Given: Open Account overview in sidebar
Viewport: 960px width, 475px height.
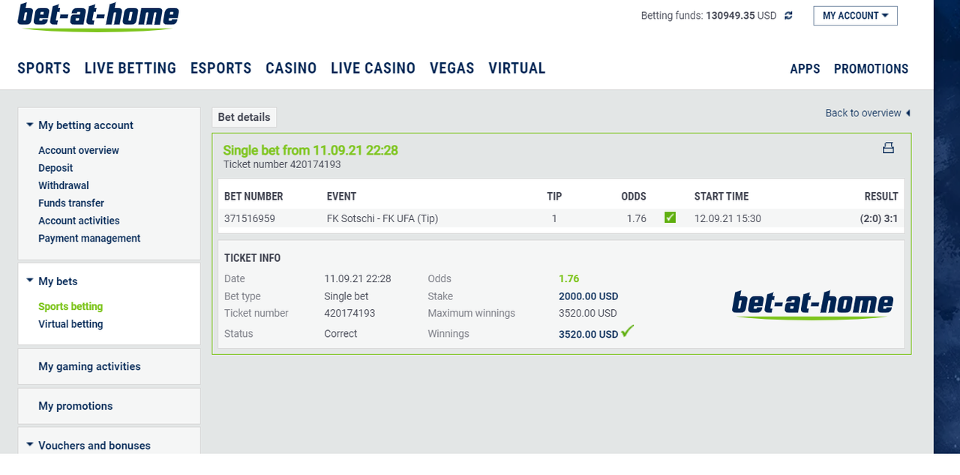Looking at the screenshot, I should [79, 150].
